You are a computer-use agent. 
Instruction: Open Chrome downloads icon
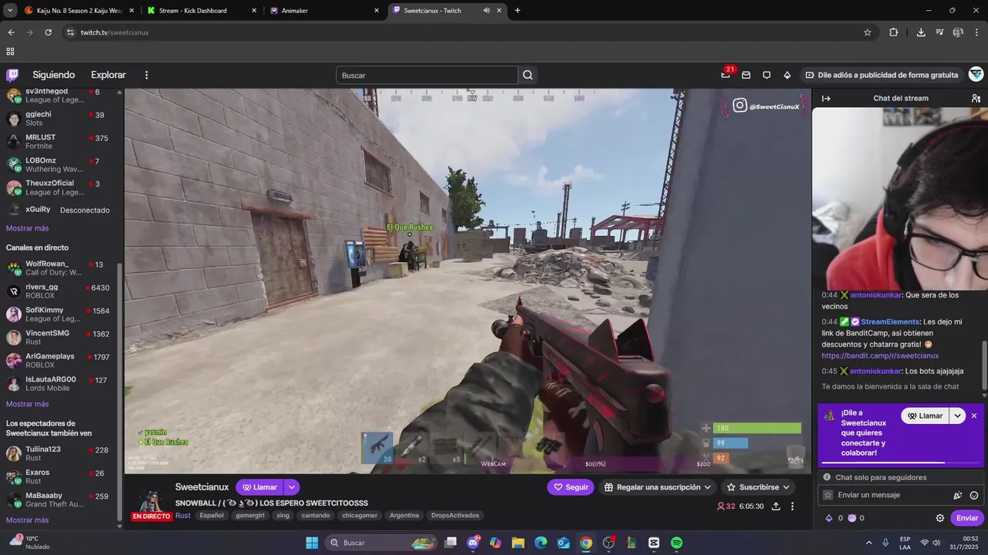point(921,32)
